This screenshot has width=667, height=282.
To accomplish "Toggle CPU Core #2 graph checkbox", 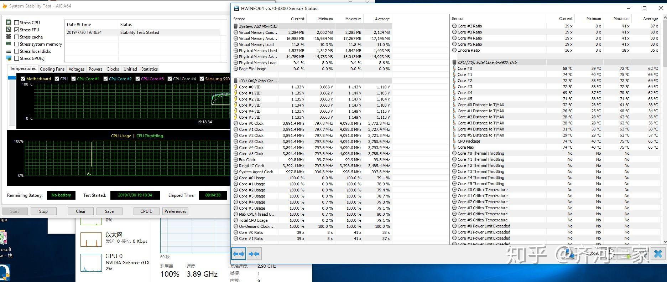I will click(x=105, y=79).
